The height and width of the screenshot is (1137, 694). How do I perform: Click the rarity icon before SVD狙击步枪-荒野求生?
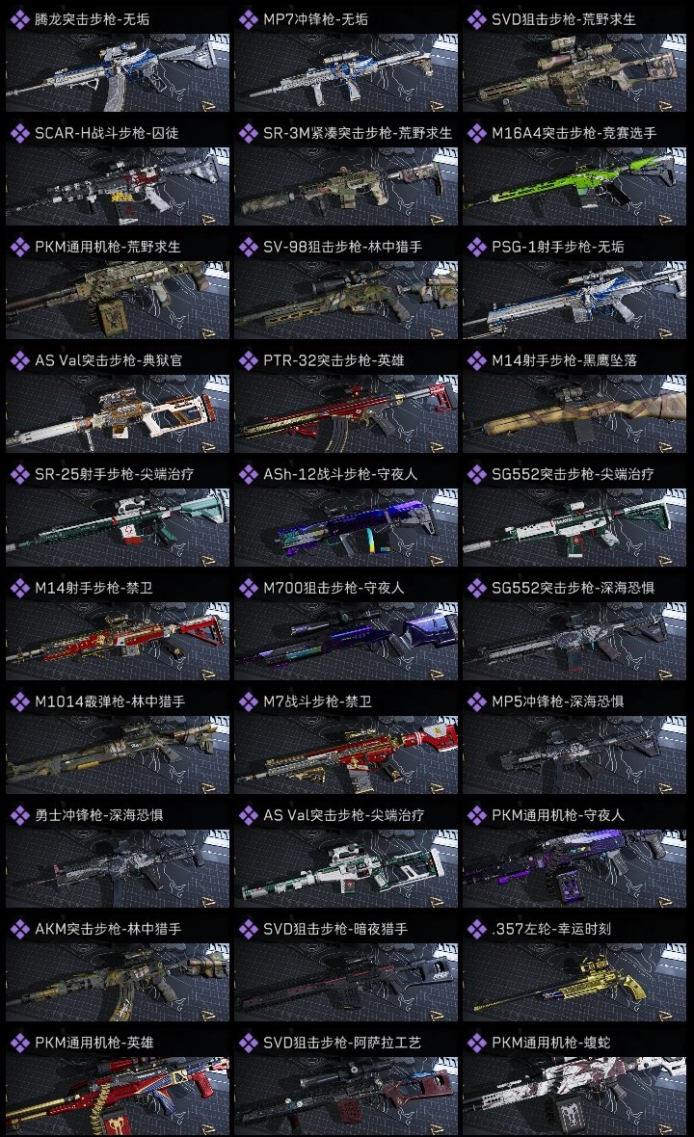click(x=477, y=19)
